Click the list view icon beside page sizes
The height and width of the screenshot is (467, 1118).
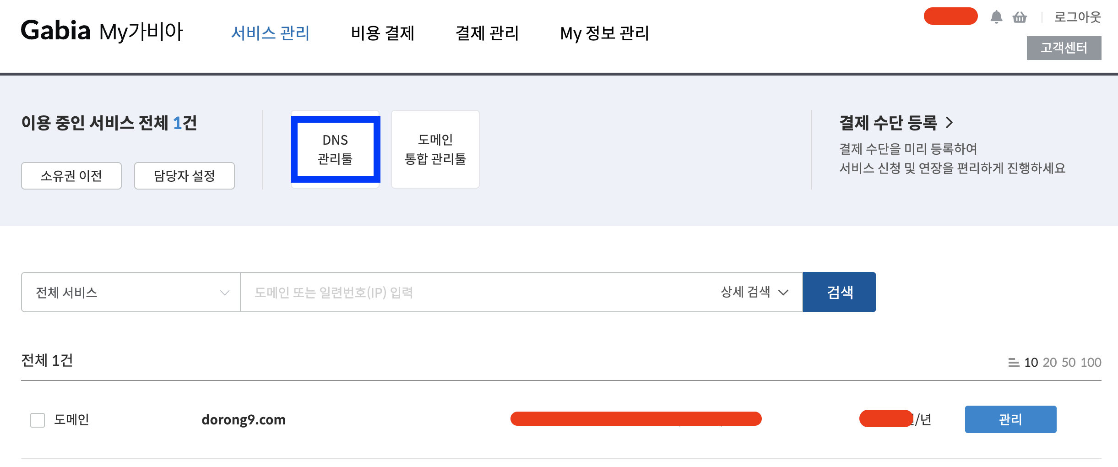1013,363
